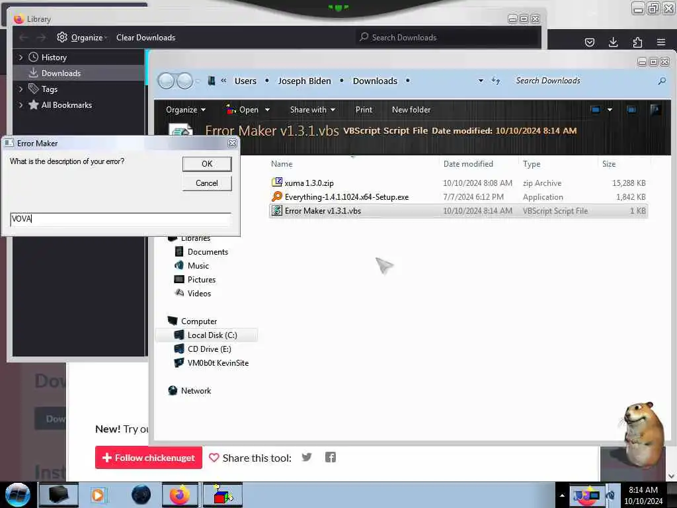The height and width of the screenshot is (508, 677).
Task: Open Organize menu in Firefox Library
Action: click(x=81, y=38)
